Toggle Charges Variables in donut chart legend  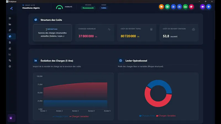(166, 116)
